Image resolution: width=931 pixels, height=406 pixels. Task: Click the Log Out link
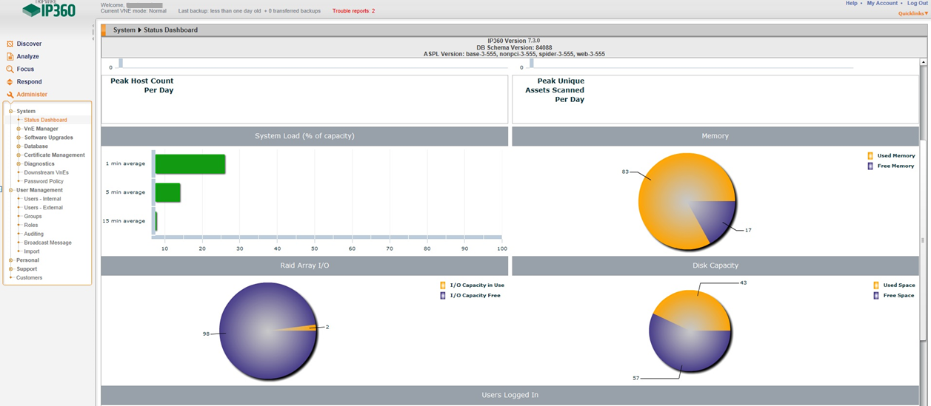point(917,4)
